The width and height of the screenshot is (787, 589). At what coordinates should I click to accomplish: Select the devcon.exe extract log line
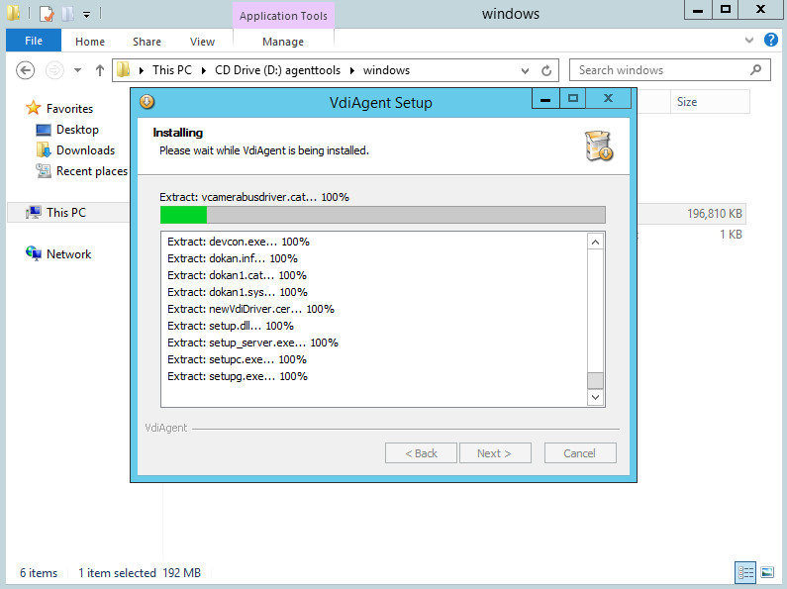(239, 242)
